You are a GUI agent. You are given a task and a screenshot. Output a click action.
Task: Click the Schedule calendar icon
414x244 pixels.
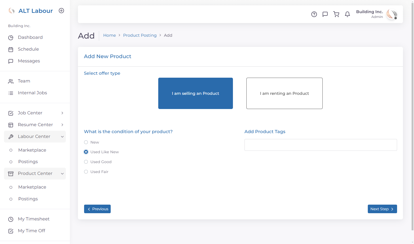tap(11, 49)
